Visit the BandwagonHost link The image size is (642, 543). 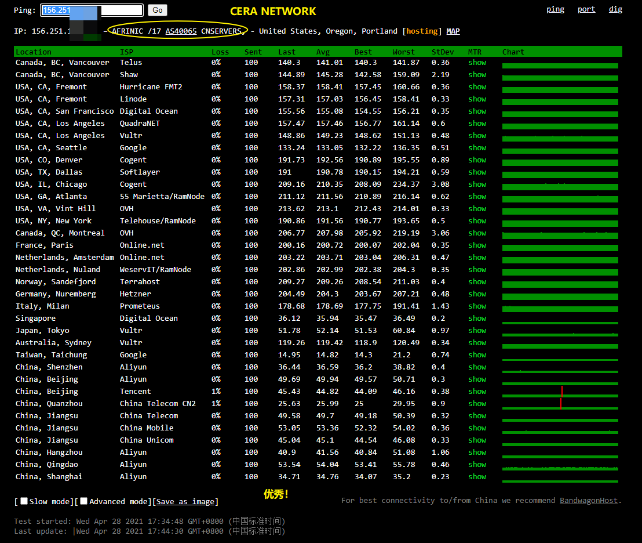pyautogui.click(x=588, y=501)
